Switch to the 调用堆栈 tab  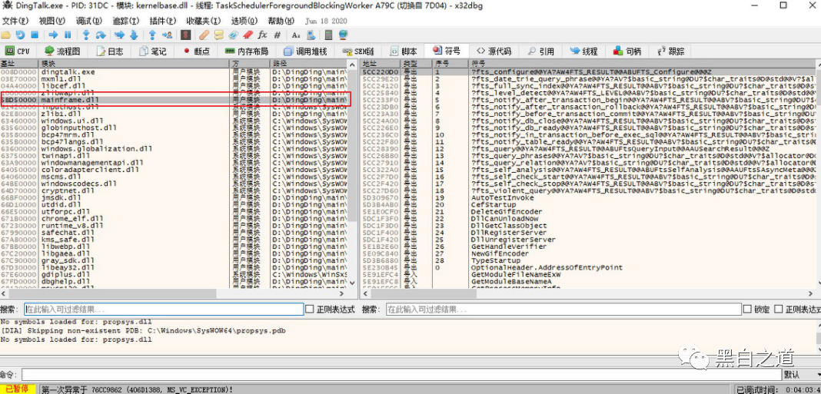click(x=304, y=51)
